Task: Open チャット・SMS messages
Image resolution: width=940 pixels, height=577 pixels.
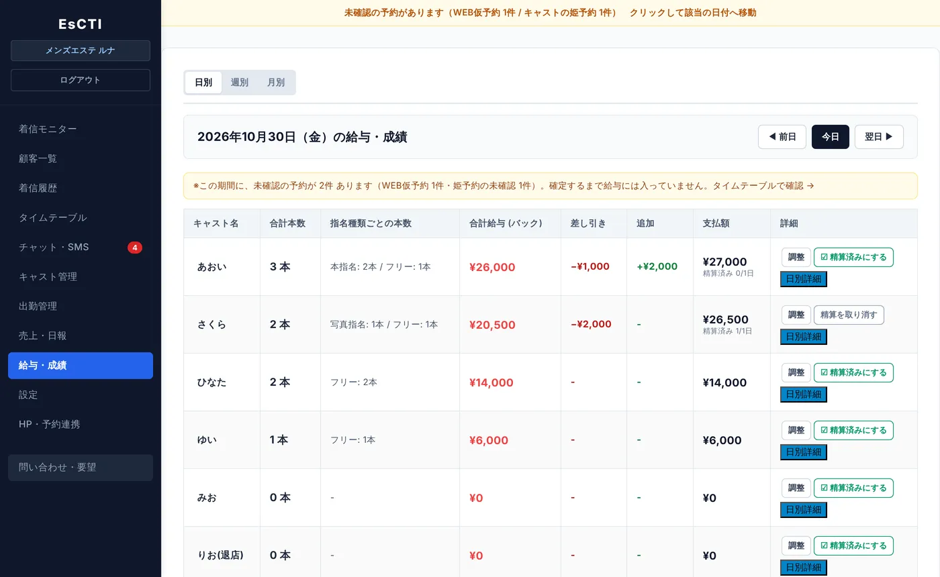Action: point(81,248)
